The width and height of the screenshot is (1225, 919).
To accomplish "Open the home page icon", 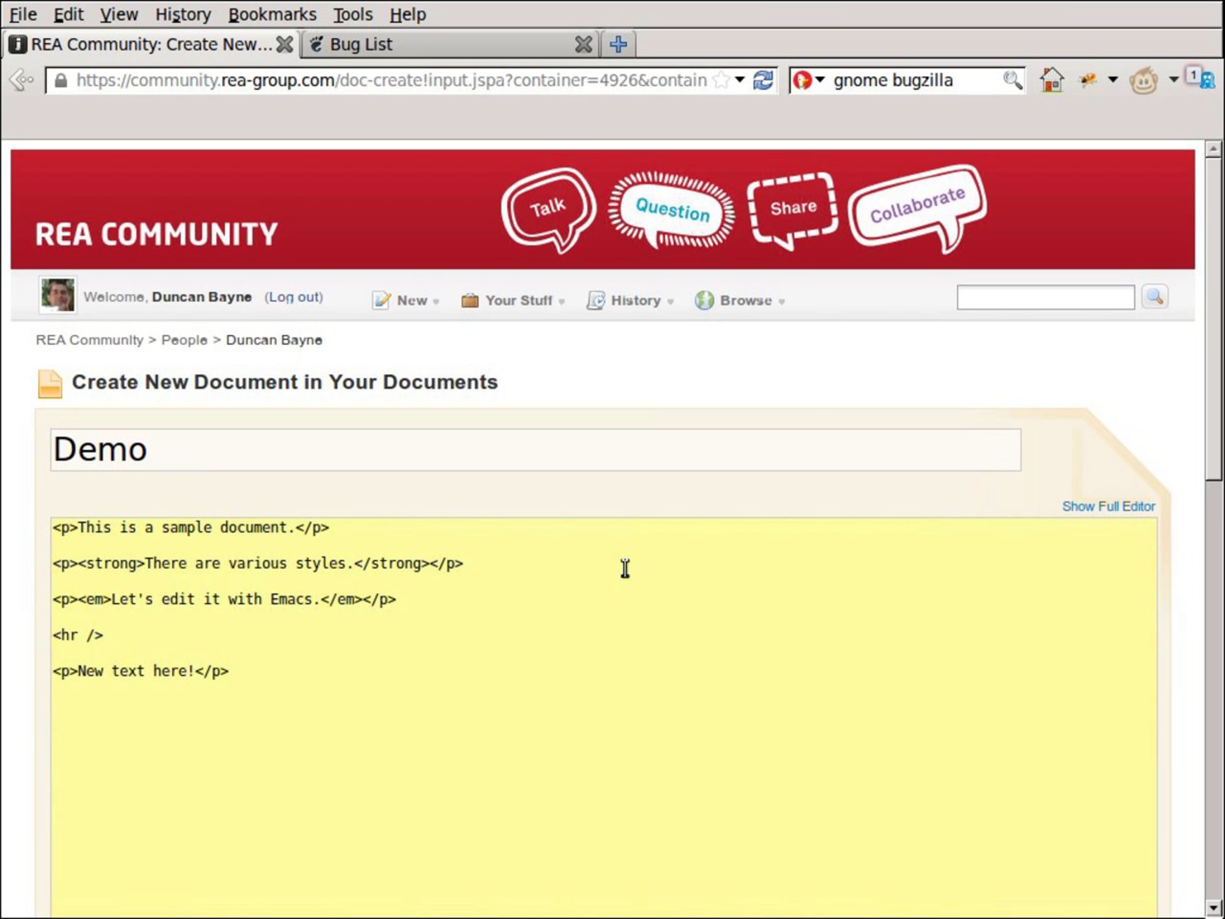I will point(1051,80).
